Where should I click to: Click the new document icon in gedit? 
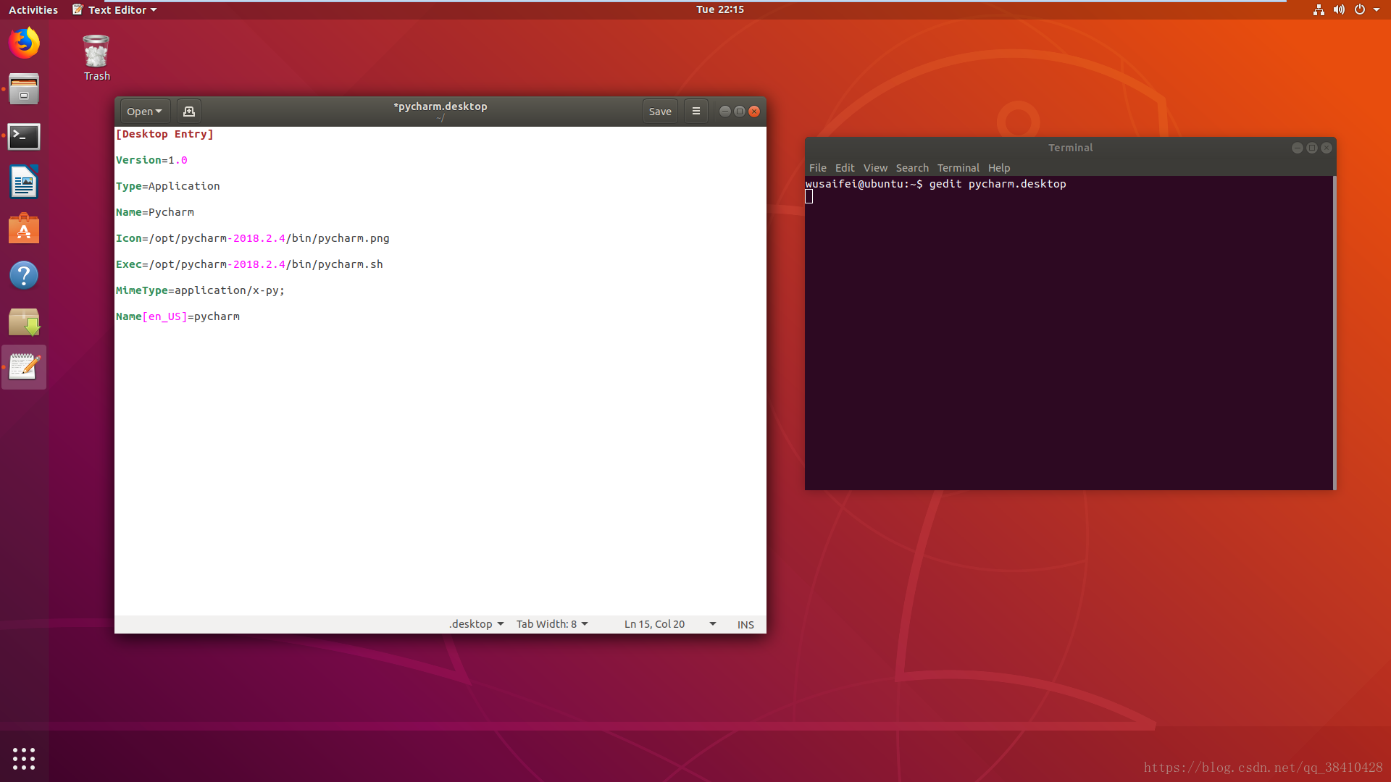pyautogui.click(x=189, y=112)
